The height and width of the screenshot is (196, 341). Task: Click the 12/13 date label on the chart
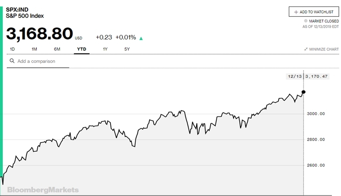294,76
